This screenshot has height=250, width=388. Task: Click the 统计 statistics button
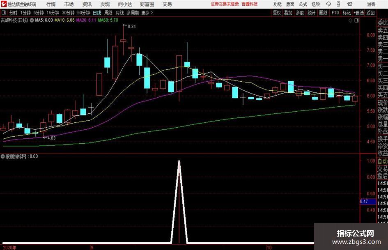click(x=311, y=13)
